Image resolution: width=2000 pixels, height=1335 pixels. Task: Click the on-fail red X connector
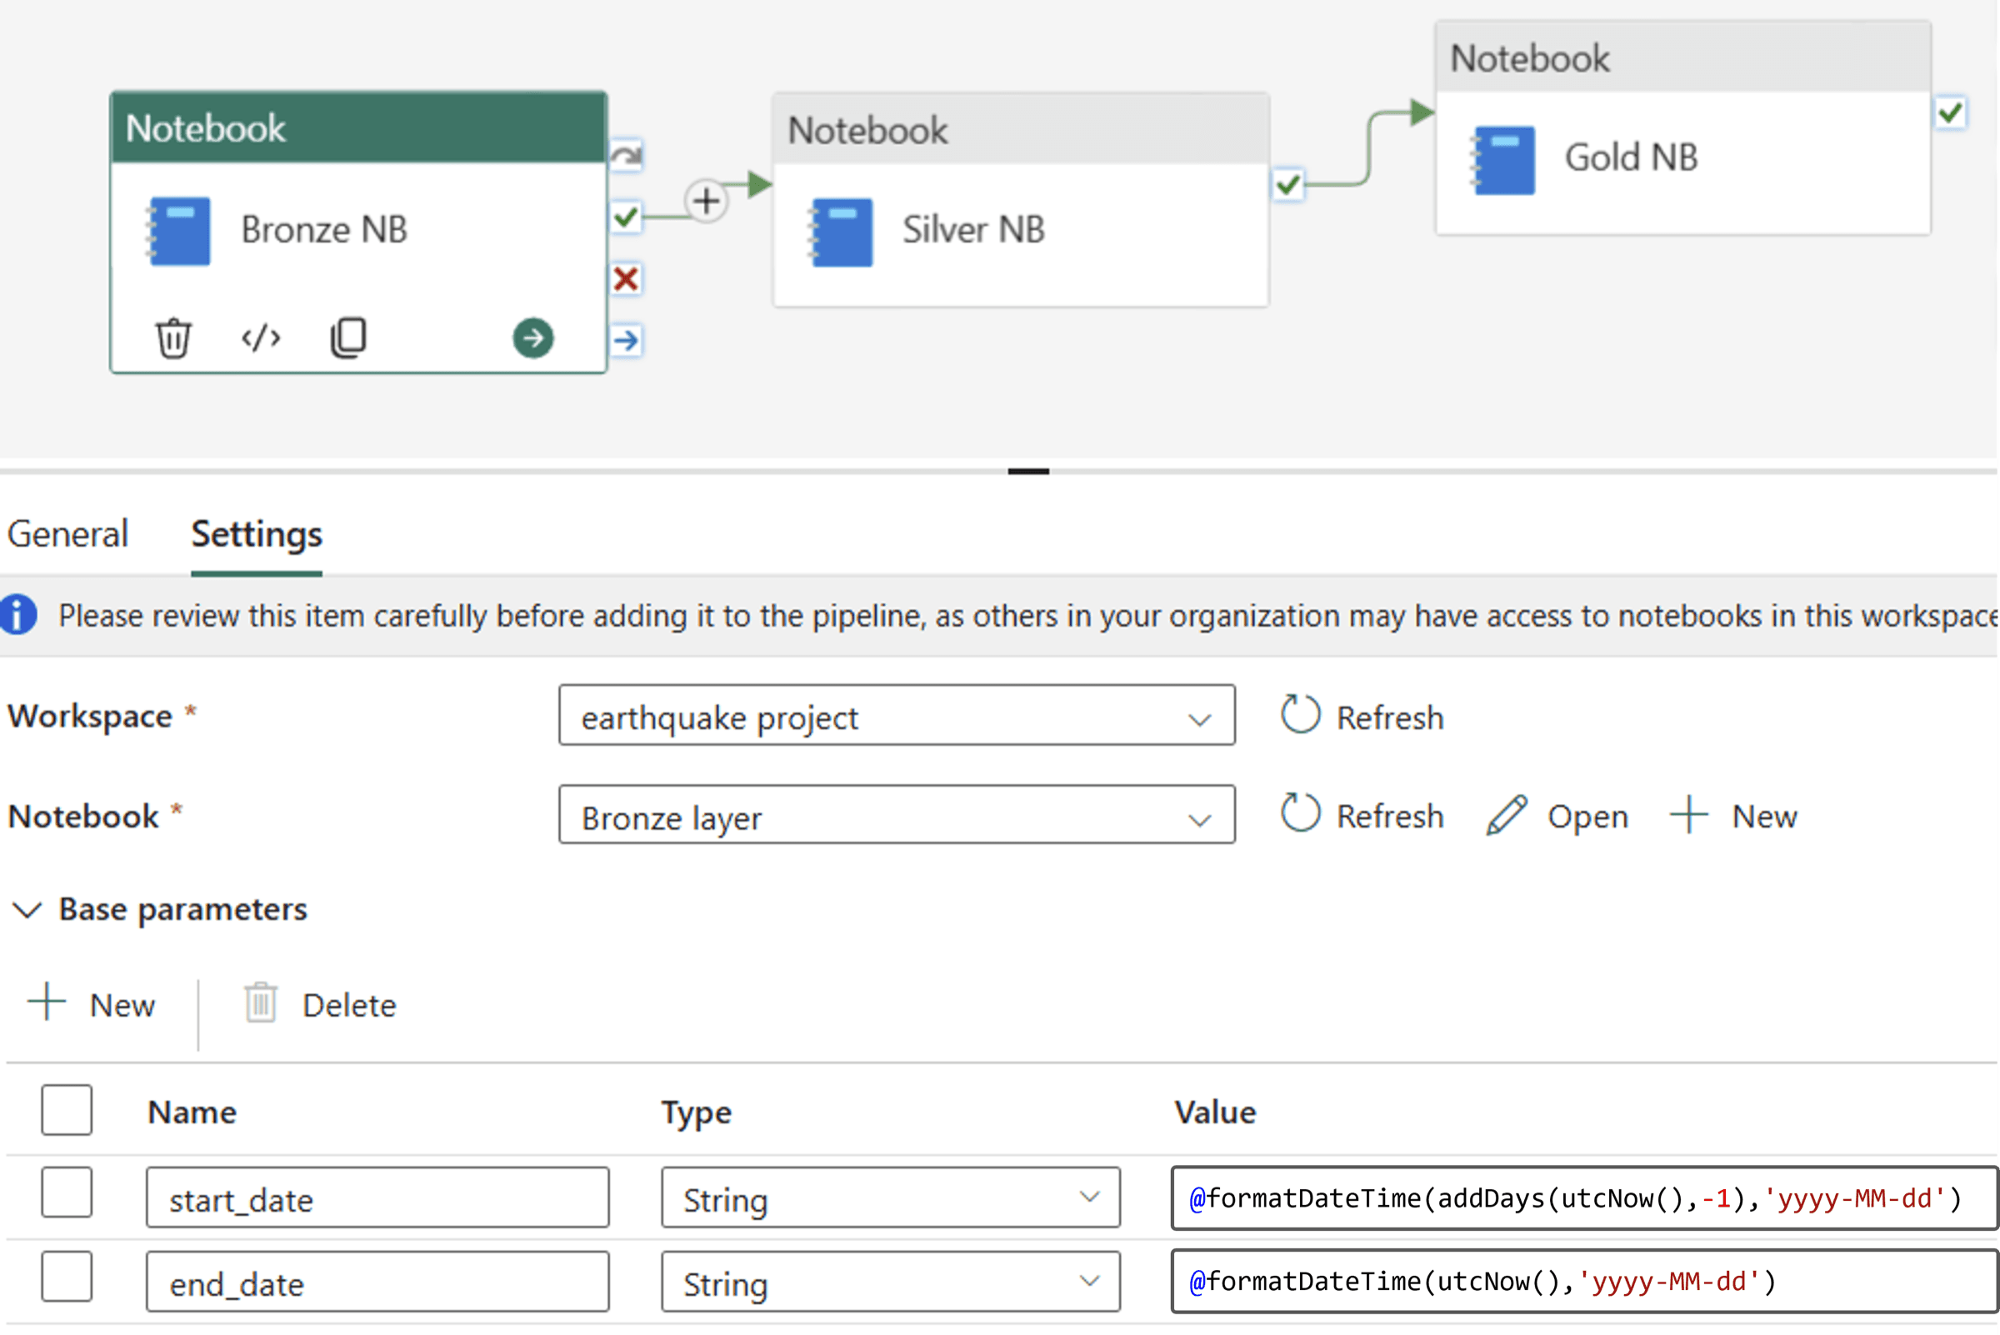coord(627,278)
